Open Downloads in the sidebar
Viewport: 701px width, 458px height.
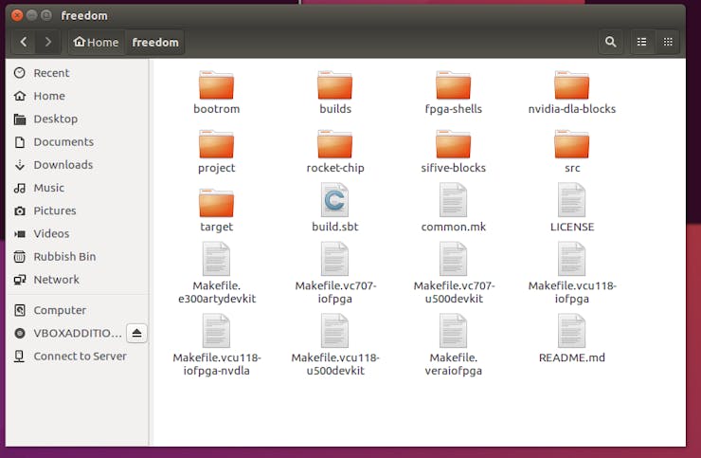click(77, 165)
